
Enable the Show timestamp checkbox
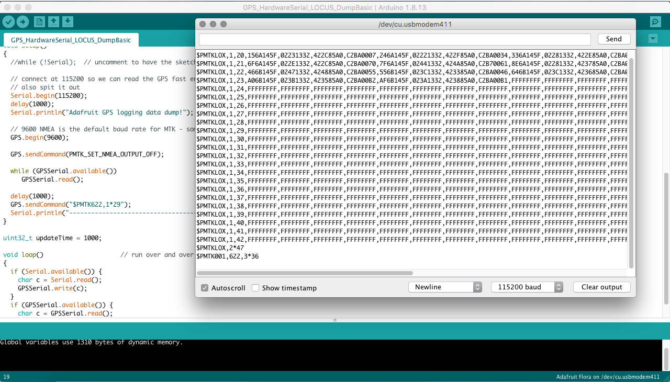point(255,287)
